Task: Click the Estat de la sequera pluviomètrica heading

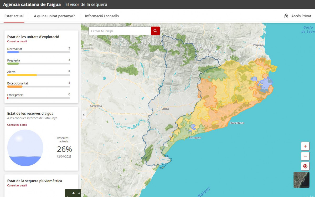Action: coord(35,181)
